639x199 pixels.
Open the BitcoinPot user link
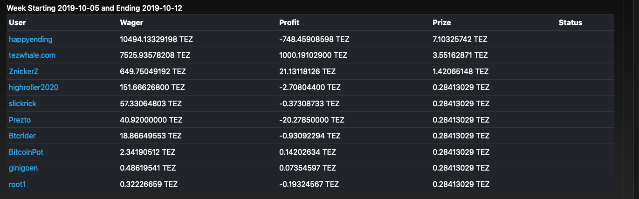pyautogui.click(x=26, y=152)
